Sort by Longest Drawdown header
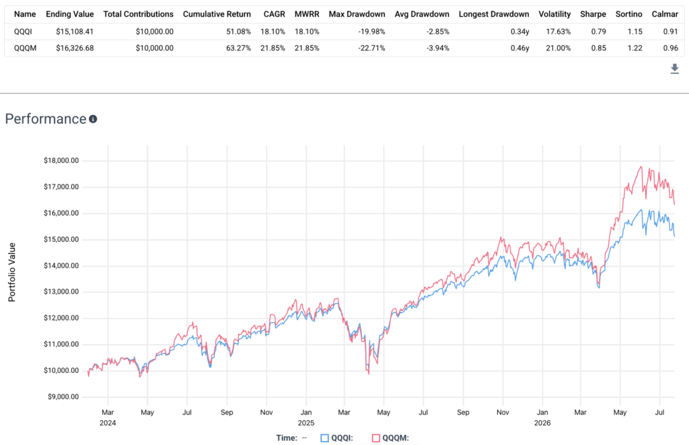689x445 pixels. [494, 14]
